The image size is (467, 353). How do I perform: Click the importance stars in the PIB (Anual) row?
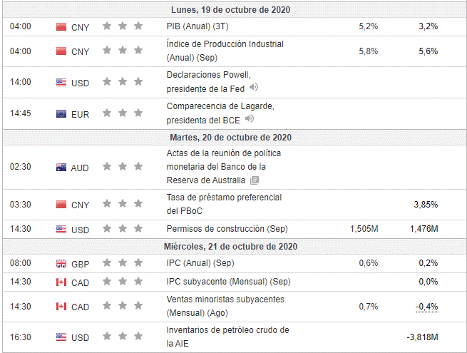(x=123, y=26)
